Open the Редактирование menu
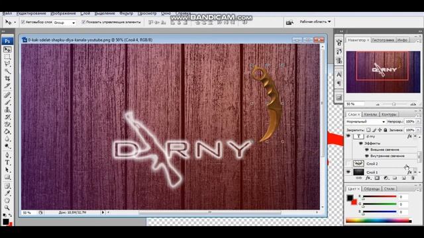The width and height of the screenshot is (424, 238). tap(31, 13)
